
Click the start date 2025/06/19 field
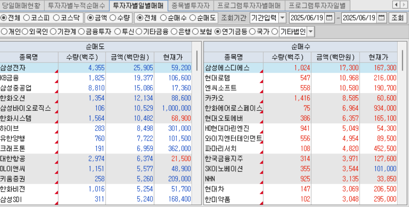tap(307, 18)
